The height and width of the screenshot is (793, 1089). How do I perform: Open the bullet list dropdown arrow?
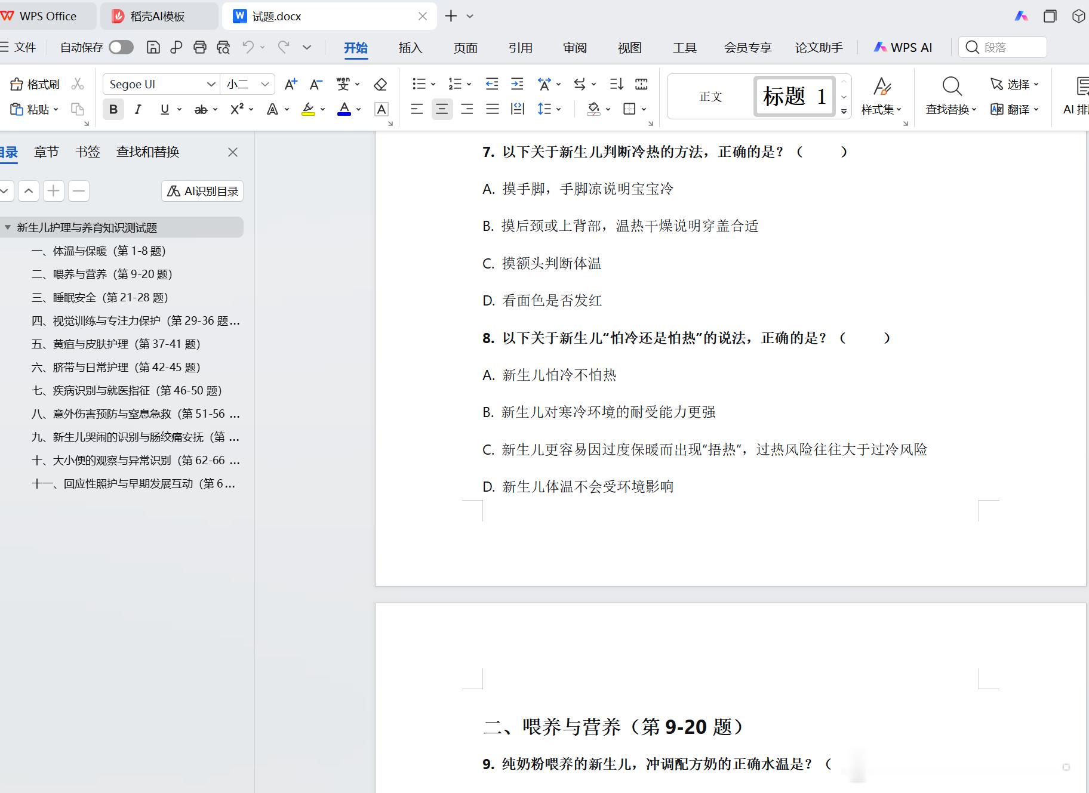(433, 84)
